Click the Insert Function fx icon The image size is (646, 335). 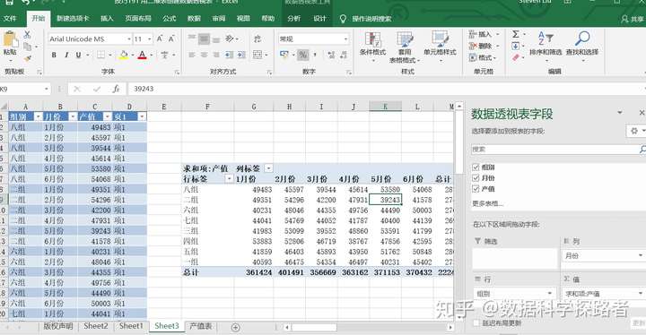tap(116, 89)
